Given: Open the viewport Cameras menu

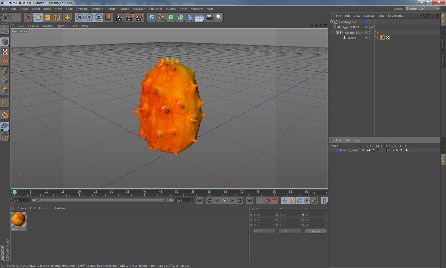Looking at the screenshot, I should pos(33,26).
